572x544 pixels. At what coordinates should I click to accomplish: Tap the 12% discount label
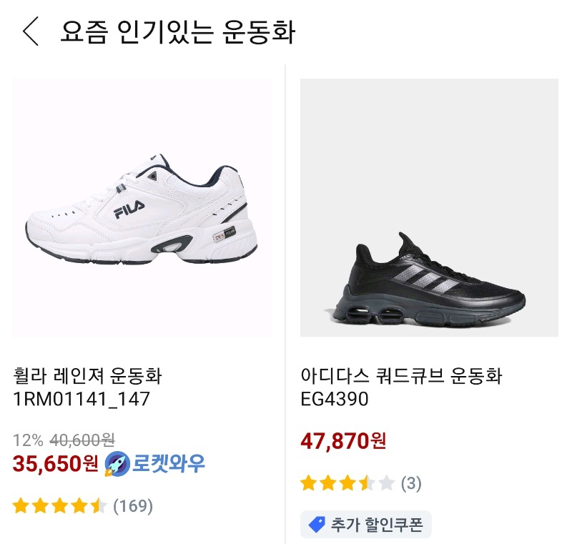tap(29, 440)
